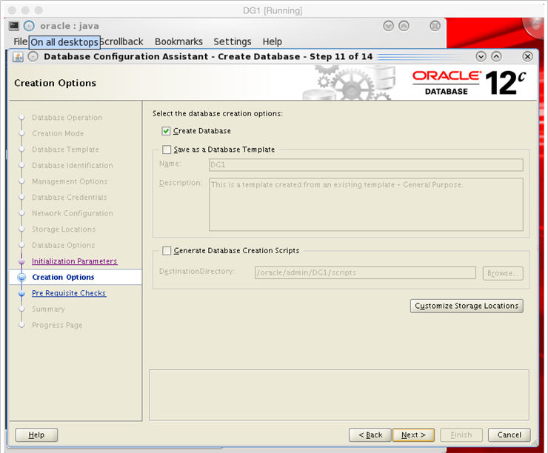The image size is (548, 453).
Task: Click the terminal icon in oracle:java title bar
Action: [x=13, y=26]
